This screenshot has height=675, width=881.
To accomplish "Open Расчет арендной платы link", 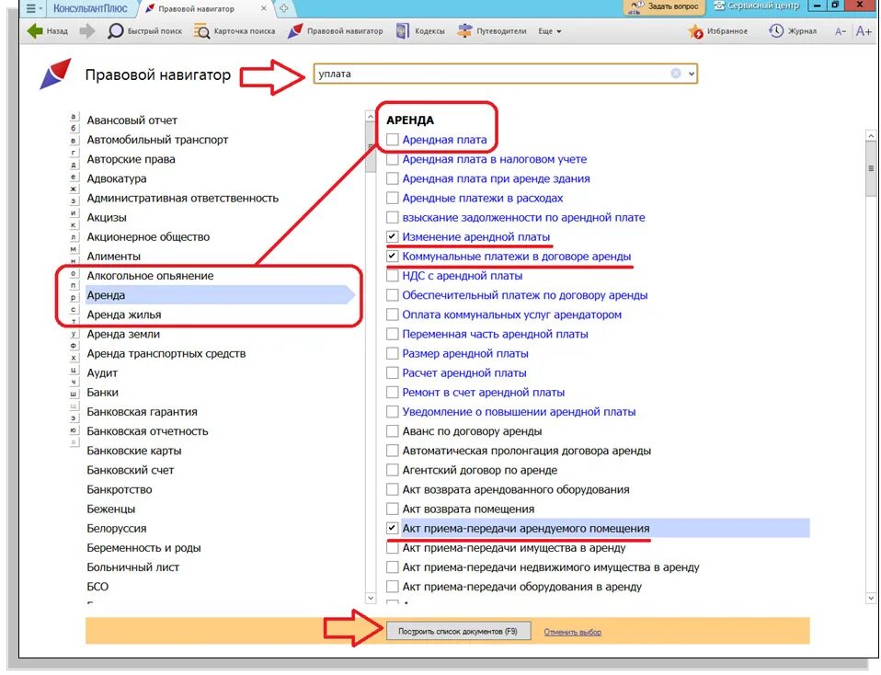I will pyautogui.click(x=464, y=372).
